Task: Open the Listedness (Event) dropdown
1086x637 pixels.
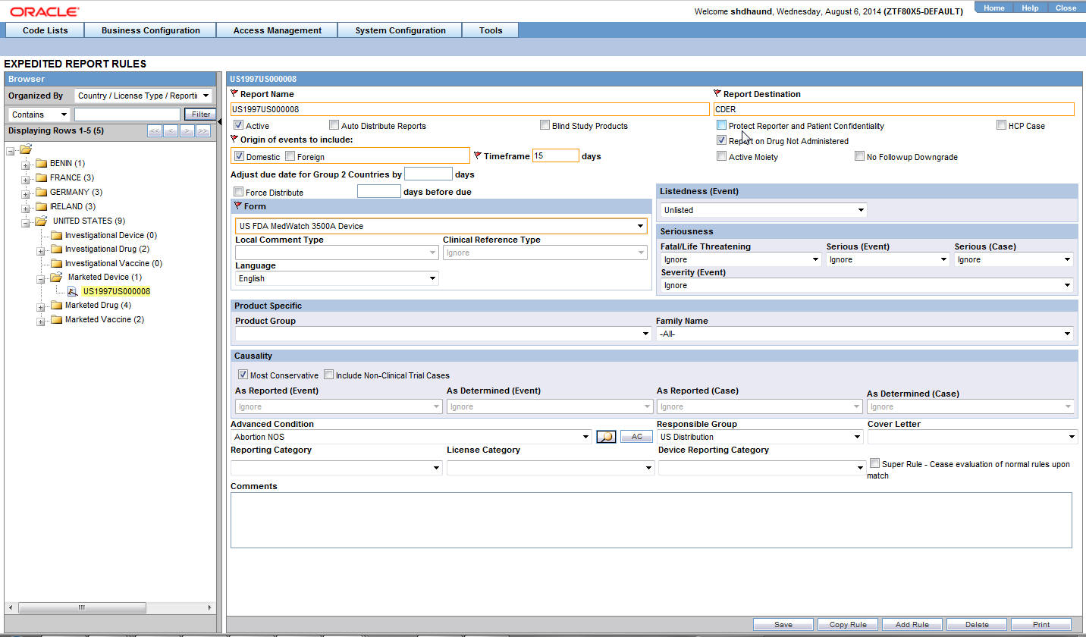Action: point(764,210)
